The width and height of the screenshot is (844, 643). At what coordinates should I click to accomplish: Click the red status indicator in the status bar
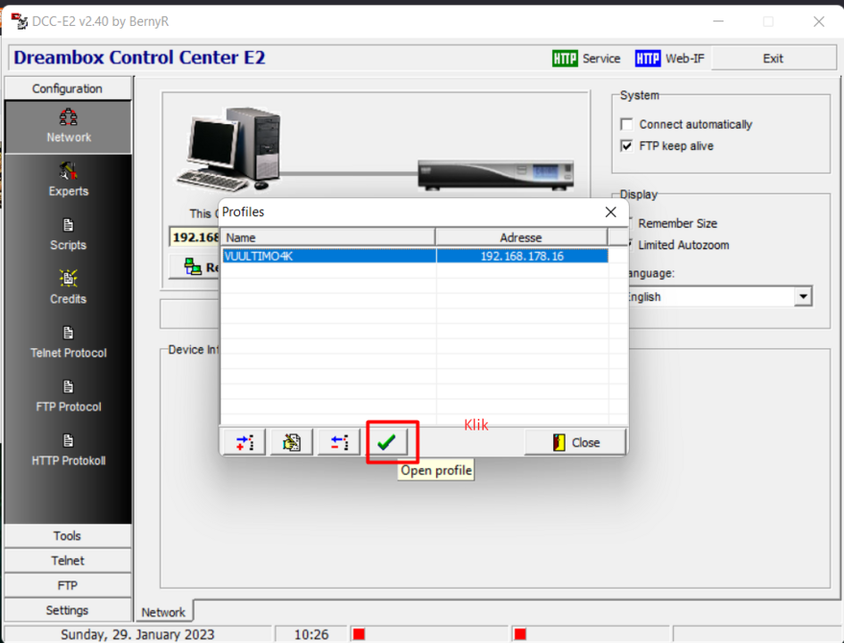(358, 632)
